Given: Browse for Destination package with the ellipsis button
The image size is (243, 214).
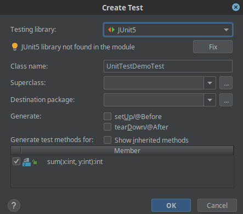Looking at the screenshot, I should tap(226, 100).
